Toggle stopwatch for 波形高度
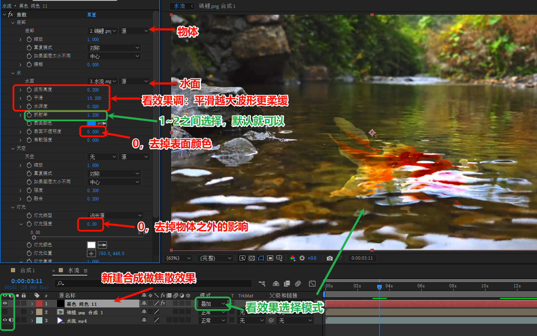The image size is (537, 336). [29, 90]
